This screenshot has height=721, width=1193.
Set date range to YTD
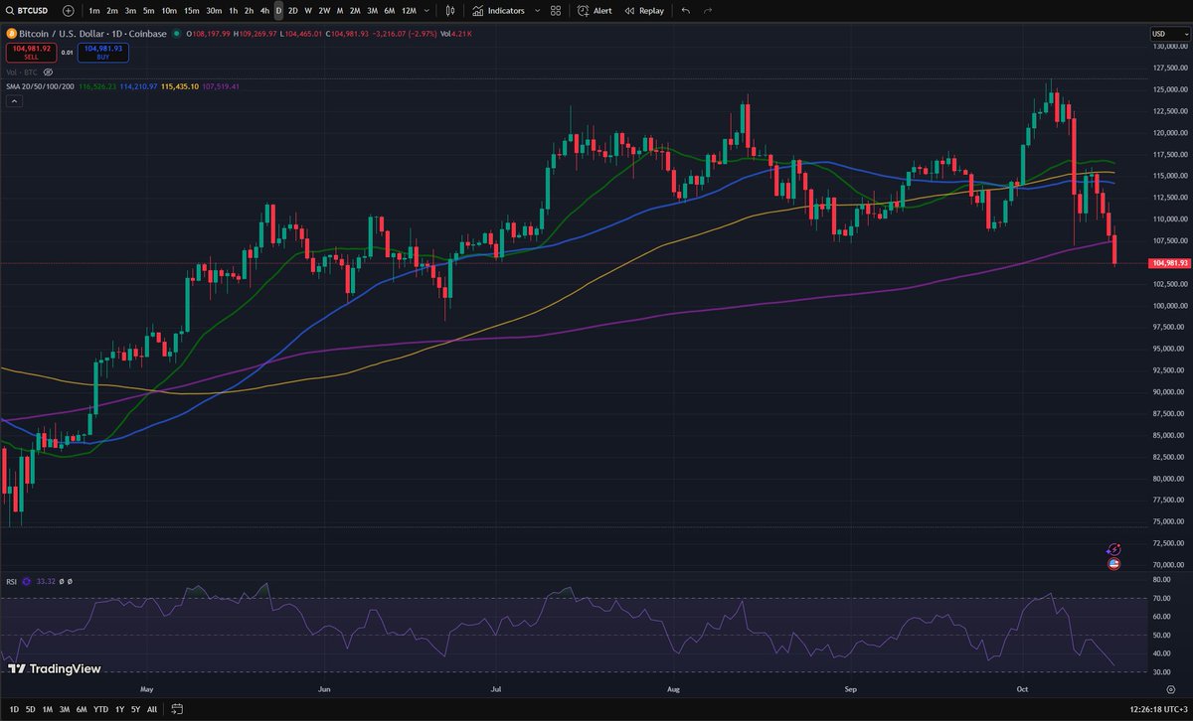pyautogui.click(x=100, y=708)
